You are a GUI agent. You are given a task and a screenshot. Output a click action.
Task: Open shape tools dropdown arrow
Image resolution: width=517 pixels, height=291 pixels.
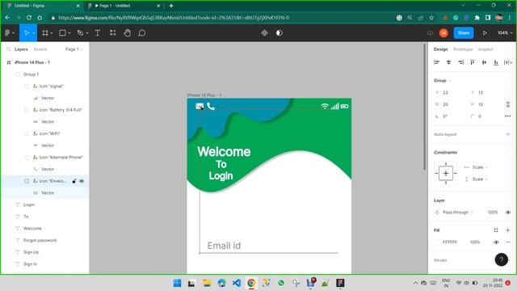69,33
